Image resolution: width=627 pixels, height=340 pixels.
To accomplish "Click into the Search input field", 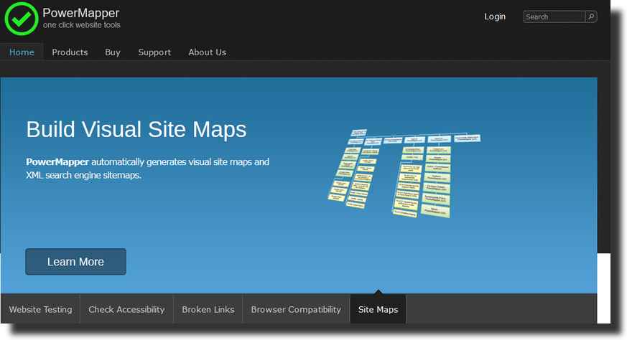I will (x=554, y=16).
